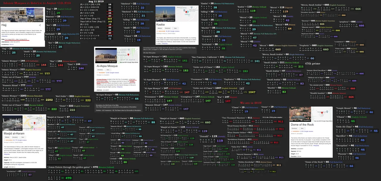Save the Al-Aqsa Mosque place
Image resolution: width=381 pixels, height=181 pixels.
108,70
